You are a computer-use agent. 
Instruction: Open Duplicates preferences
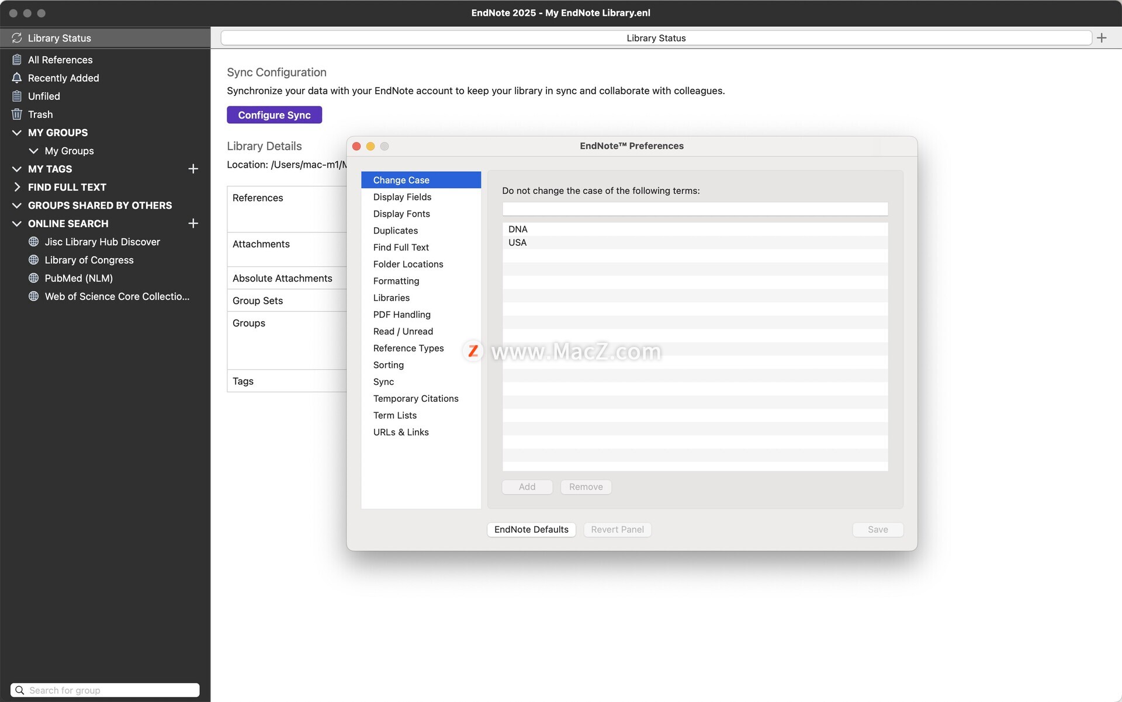coord(421,231)
